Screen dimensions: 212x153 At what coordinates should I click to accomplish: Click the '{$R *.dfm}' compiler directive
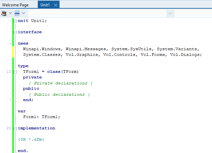click(31, 139)
